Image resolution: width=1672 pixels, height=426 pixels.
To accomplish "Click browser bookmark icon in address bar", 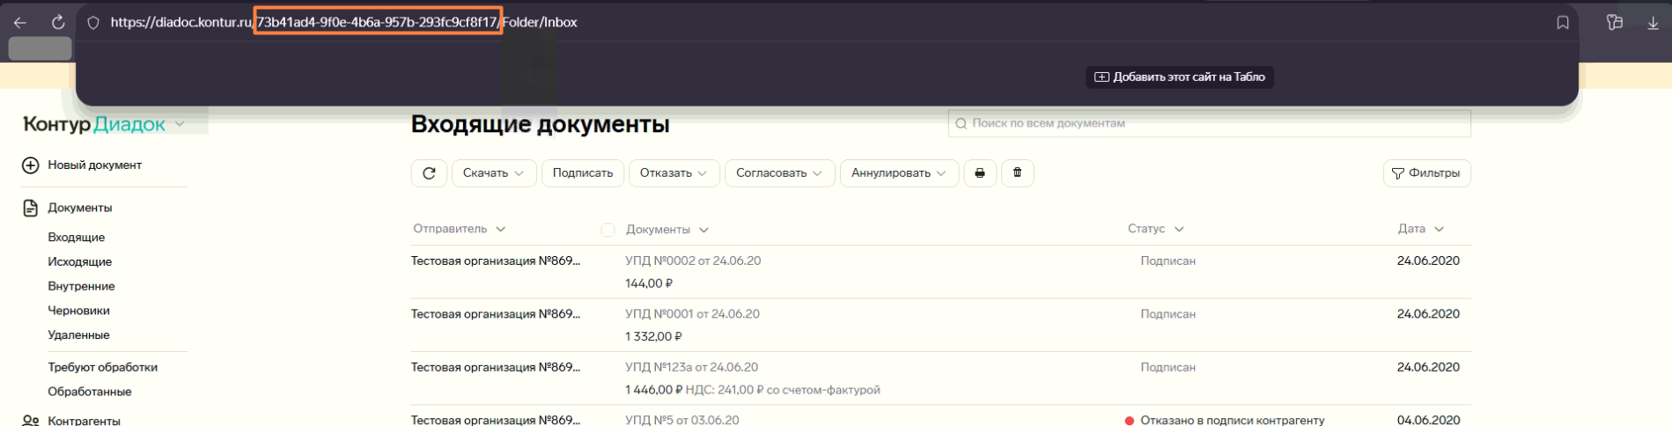I will tap(1563, 23).
